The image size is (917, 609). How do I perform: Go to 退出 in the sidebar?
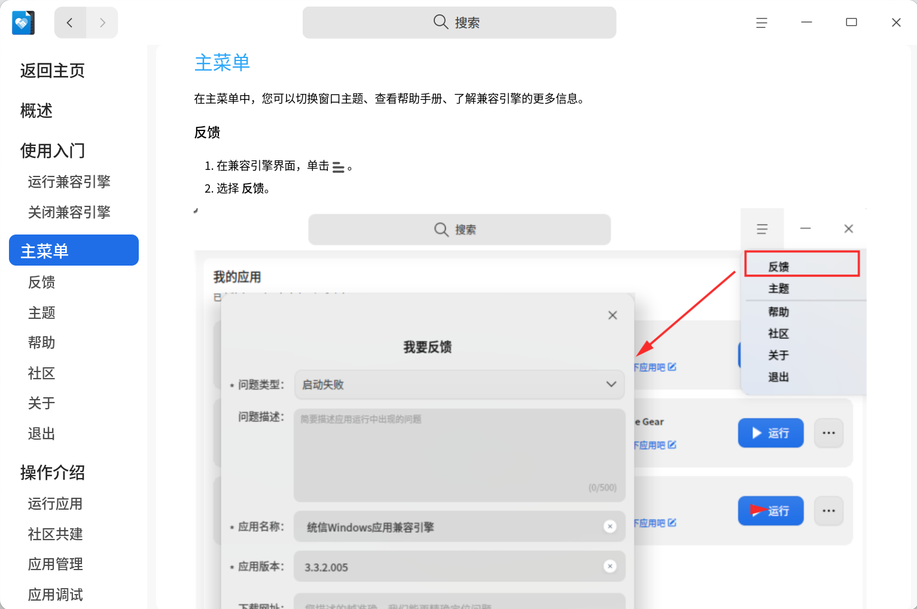click(x=42, y=434)
